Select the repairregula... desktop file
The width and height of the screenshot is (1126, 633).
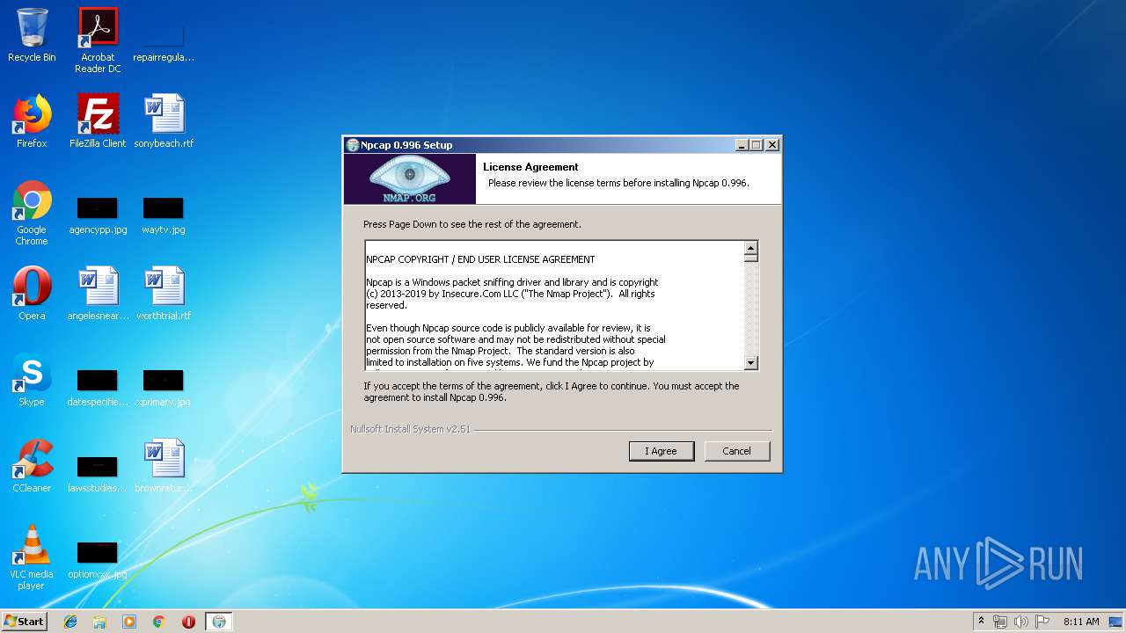point(164,40)
